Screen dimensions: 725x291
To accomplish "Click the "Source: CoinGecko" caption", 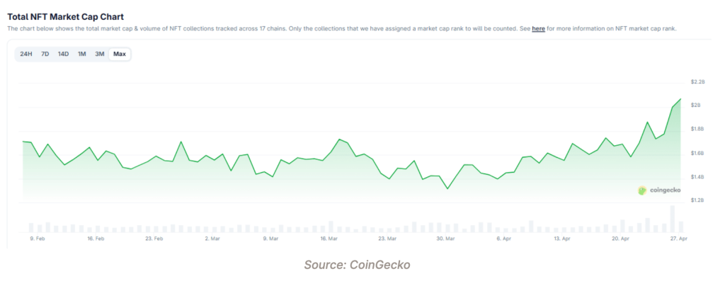I will point(357,265).
